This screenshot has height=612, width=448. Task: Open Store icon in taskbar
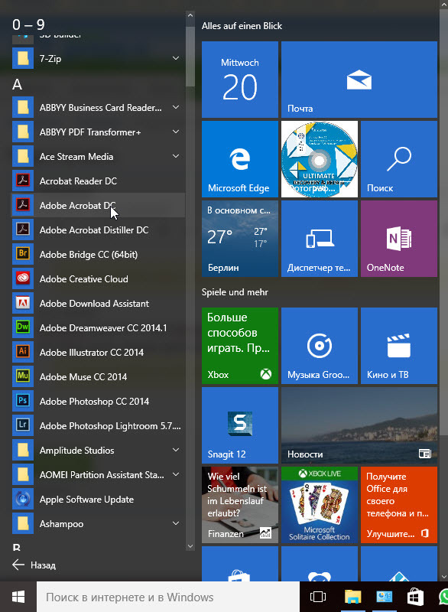pos(415,597)
